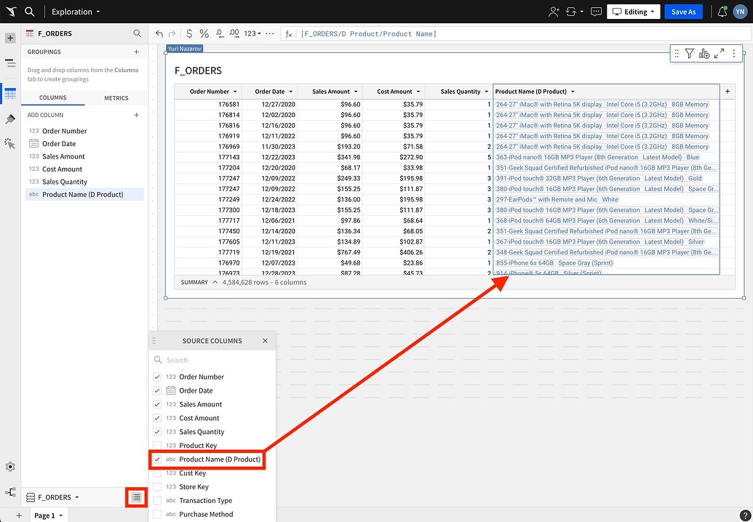
Task: Open the Editing mode selector
Action: pos(632,11)
